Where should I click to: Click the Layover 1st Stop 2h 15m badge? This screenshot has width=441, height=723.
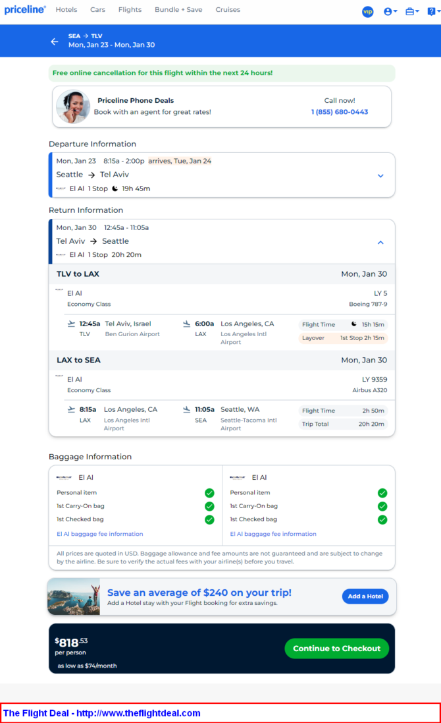tap(343, 338)
